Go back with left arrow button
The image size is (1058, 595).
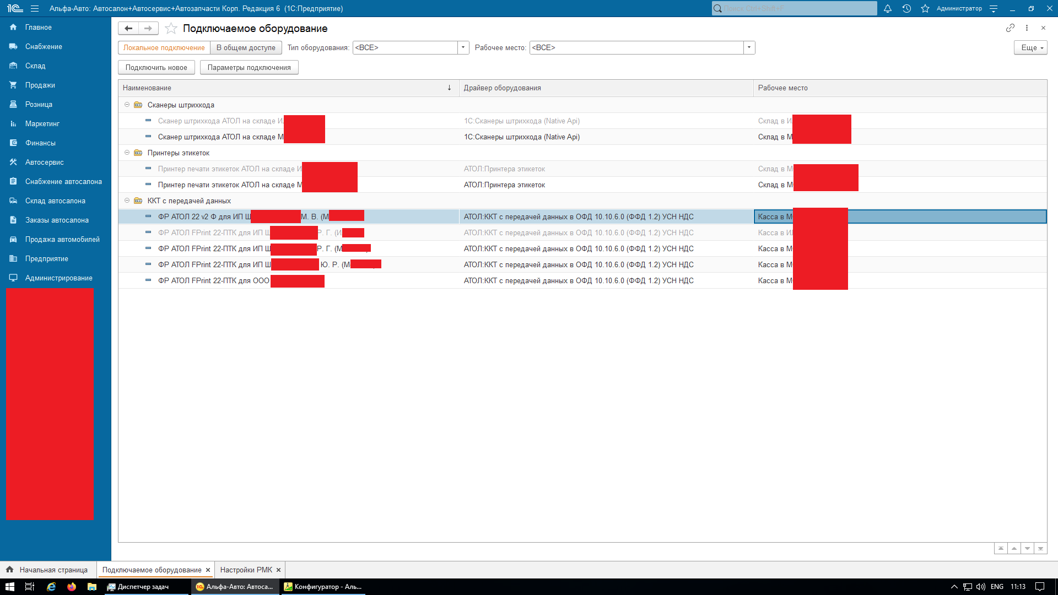click(128, 28)
